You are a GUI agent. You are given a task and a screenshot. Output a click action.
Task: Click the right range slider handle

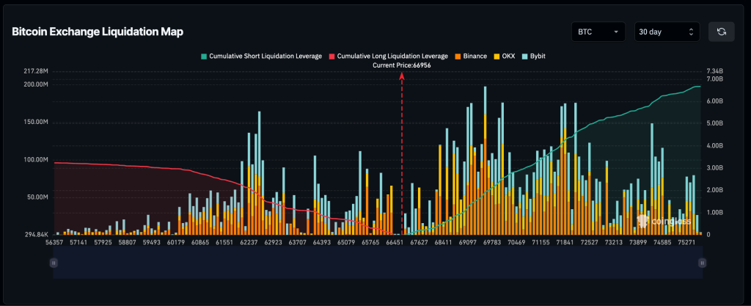pyautogui.click(x=703, y=262)
